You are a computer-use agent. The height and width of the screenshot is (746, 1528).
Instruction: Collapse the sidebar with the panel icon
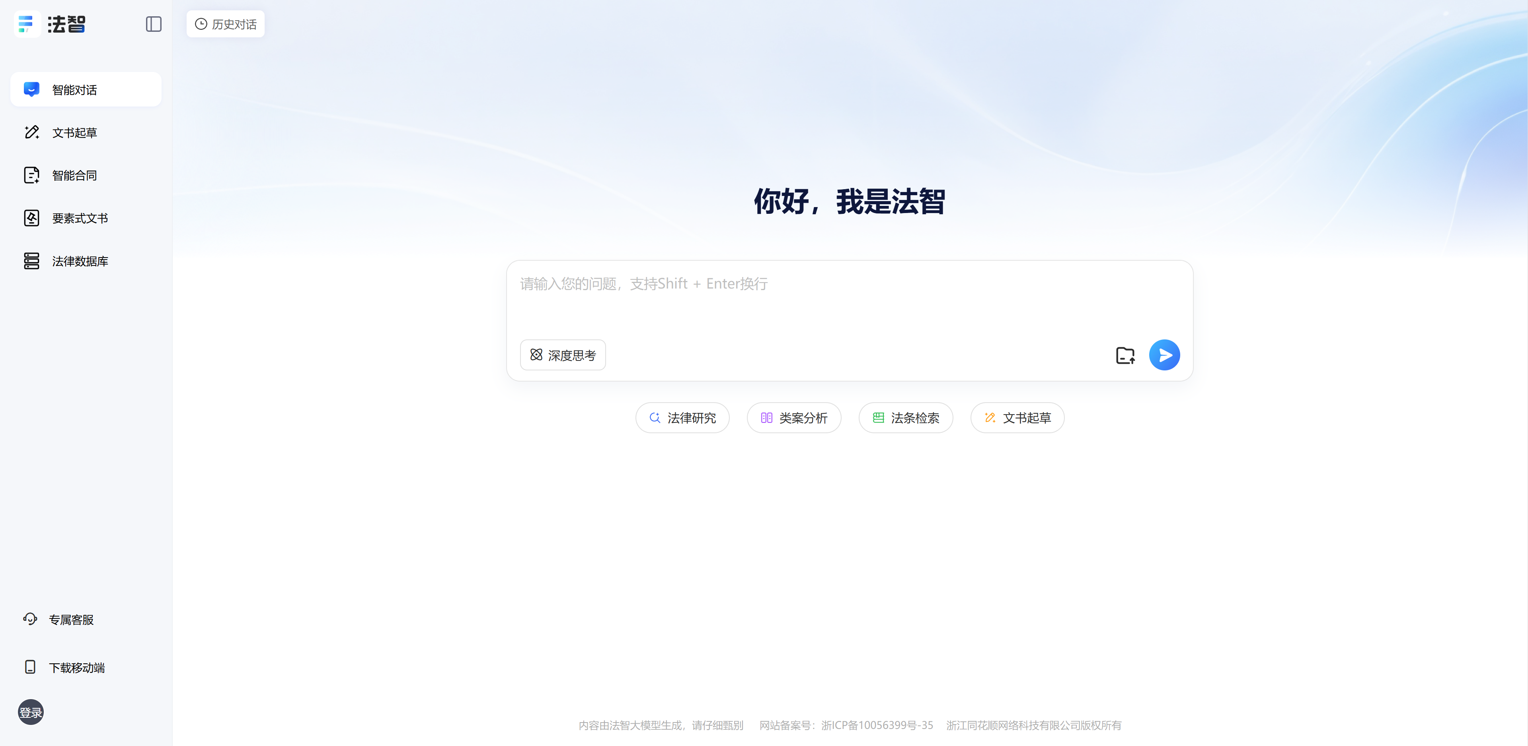[154, 24]
